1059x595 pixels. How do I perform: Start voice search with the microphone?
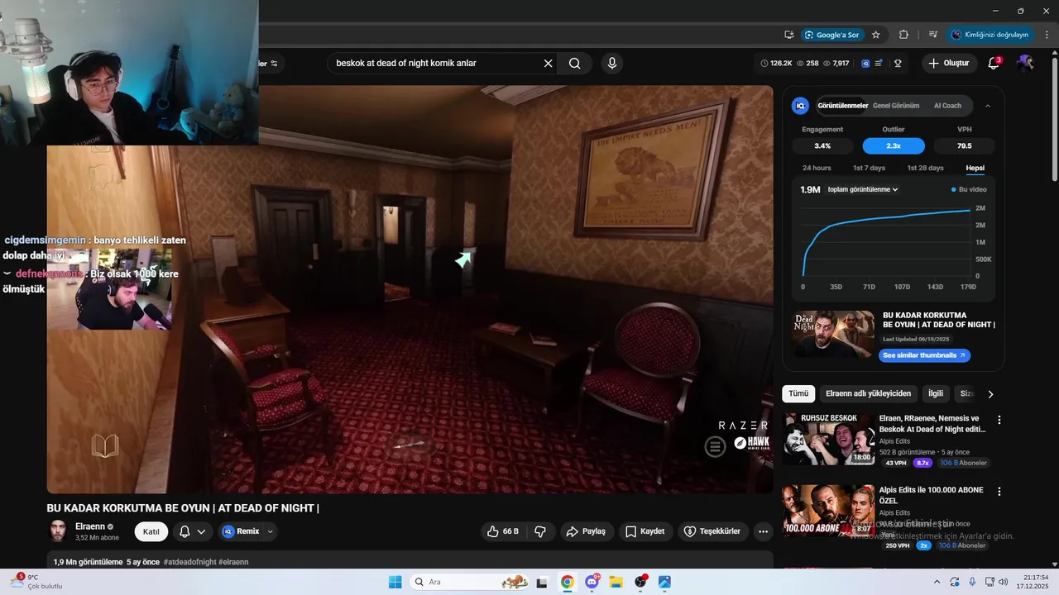[x=611, y=64]
